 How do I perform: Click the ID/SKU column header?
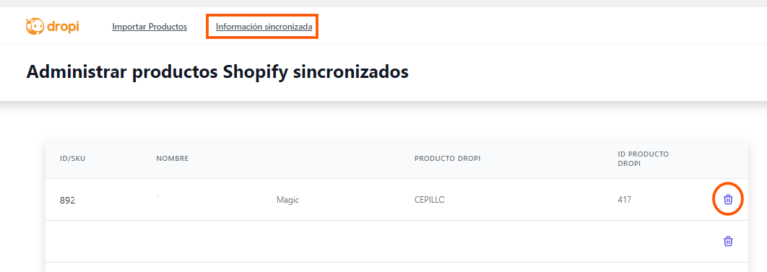(x=73, y=158)
